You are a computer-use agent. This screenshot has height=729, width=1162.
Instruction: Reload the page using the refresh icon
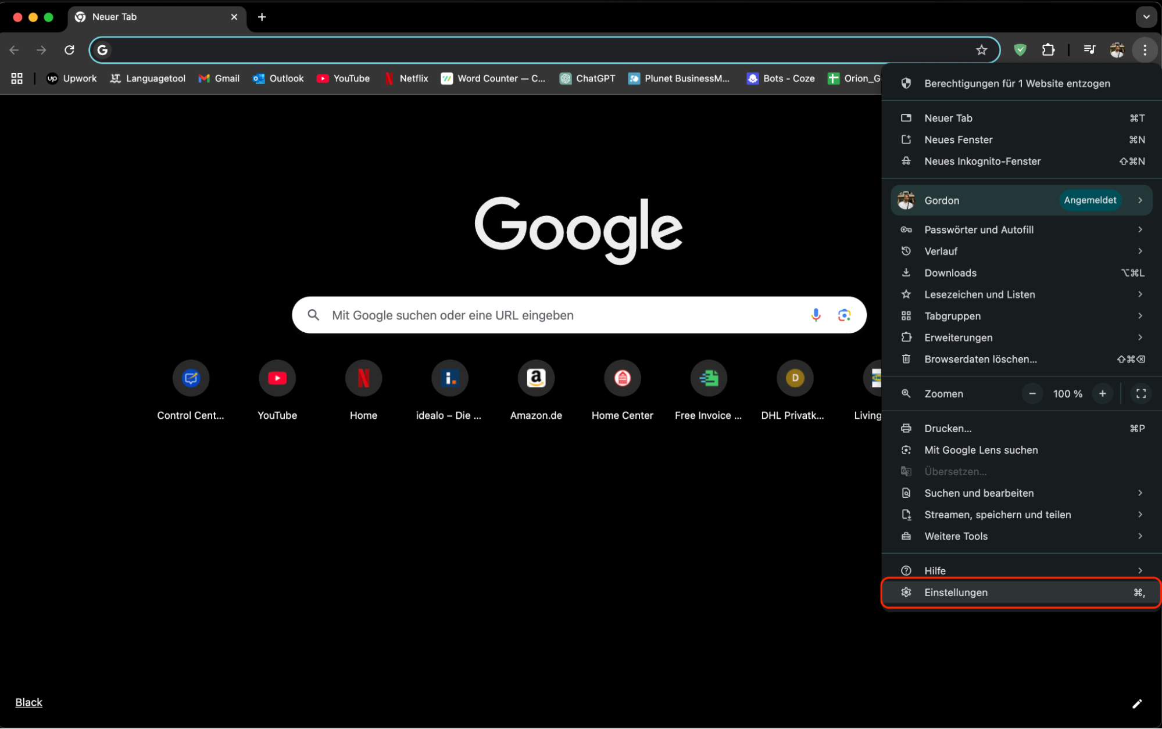coord(69,50)
